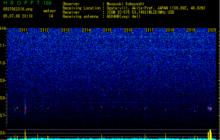The width and height of the screenshot is (220, 140).
Task: Click the 1.1 frequency axis label
Action: 3,45
